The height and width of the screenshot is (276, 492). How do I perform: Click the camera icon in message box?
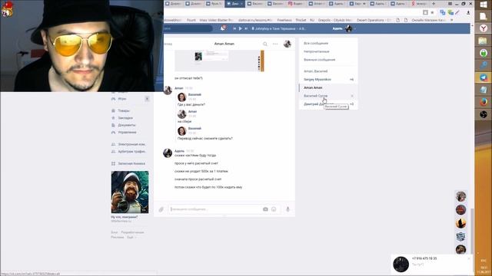point(265,209)
